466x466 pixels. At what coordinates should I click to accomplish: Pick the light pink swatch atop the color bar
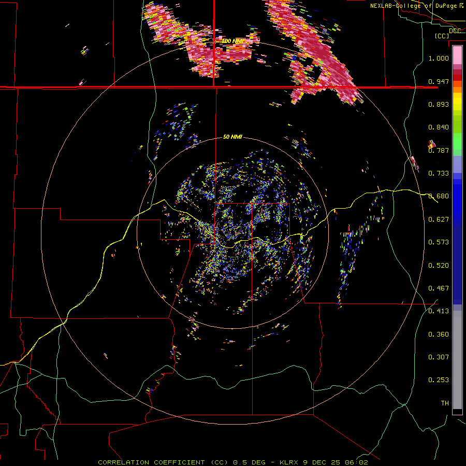point(457,55)
